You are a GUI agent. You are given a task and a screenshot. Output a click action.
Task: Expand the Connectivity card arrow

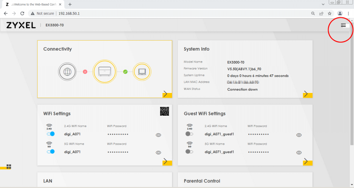(165, 94)
